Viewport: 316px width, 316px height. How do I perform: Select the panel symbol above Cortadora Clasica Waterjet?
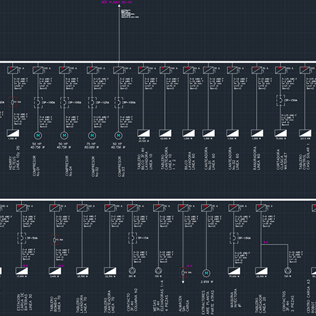click(281, 133)
